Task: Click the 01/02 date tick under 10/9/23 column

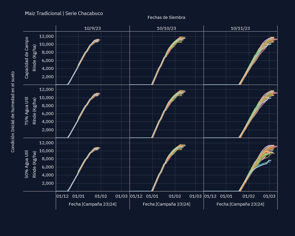Action: point(101,196)
